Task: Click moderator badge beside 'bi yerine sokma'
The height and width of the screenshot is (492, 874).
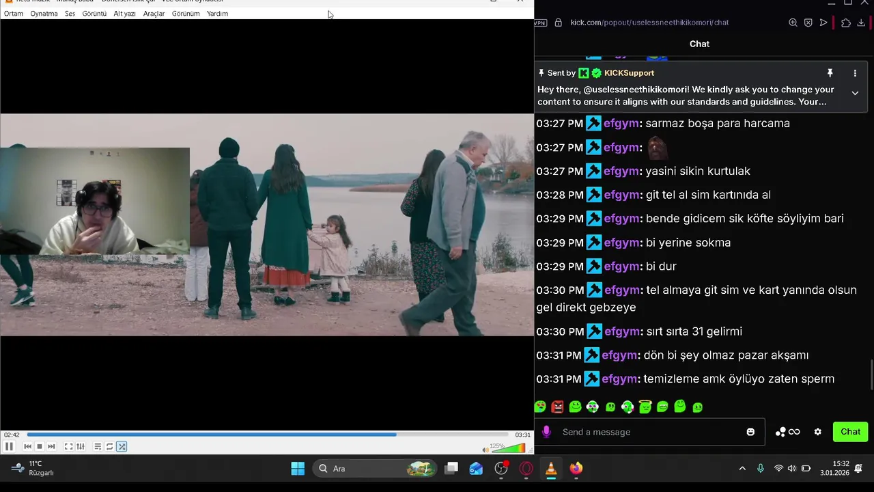Action: tap(593, 243)
